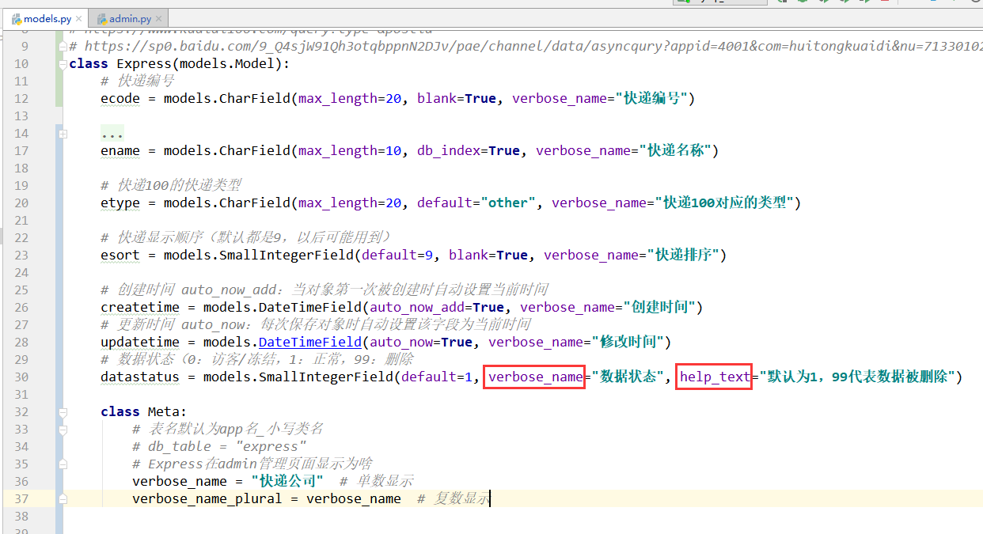Click 'help_text' argument on line 30
The width and height of the screenshot is (983, 534).
point(715,377)
